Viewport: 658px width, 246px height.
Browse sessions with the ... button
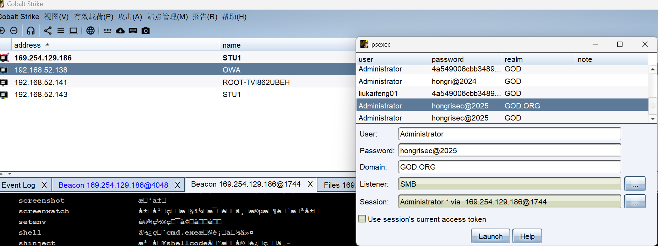[x=635, y=202]
